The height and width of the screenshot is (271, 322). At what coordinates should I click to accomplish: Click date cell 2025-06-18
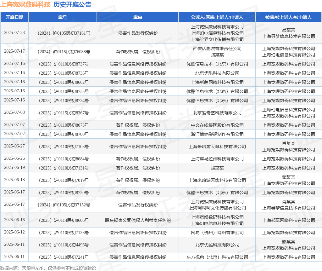[14, 180]
